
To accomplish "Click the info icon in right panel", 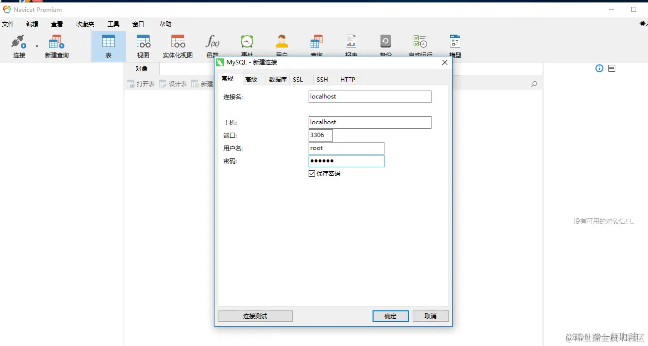I will coord(599,68).
